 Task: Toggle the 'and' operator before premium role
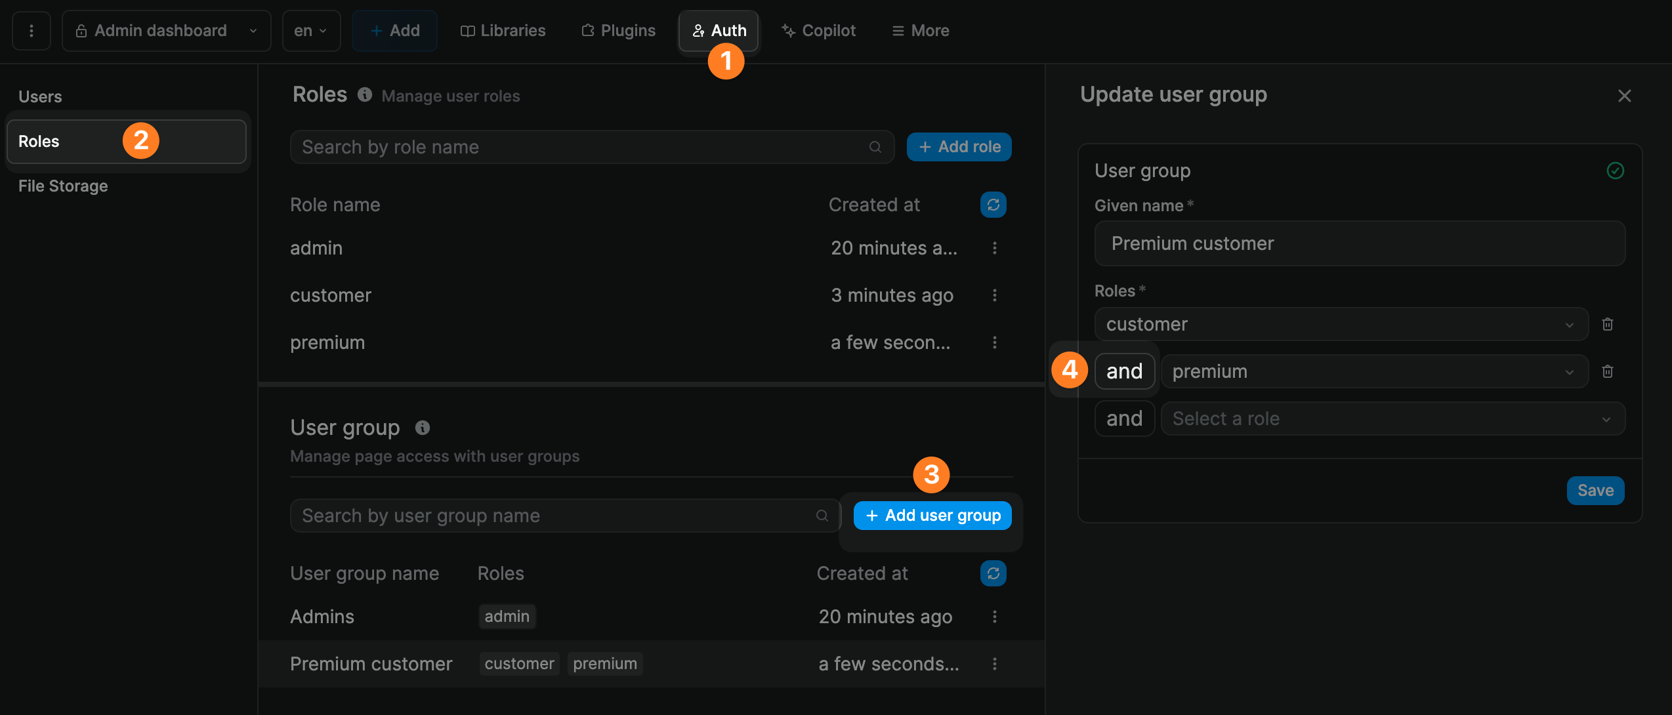1124,371
